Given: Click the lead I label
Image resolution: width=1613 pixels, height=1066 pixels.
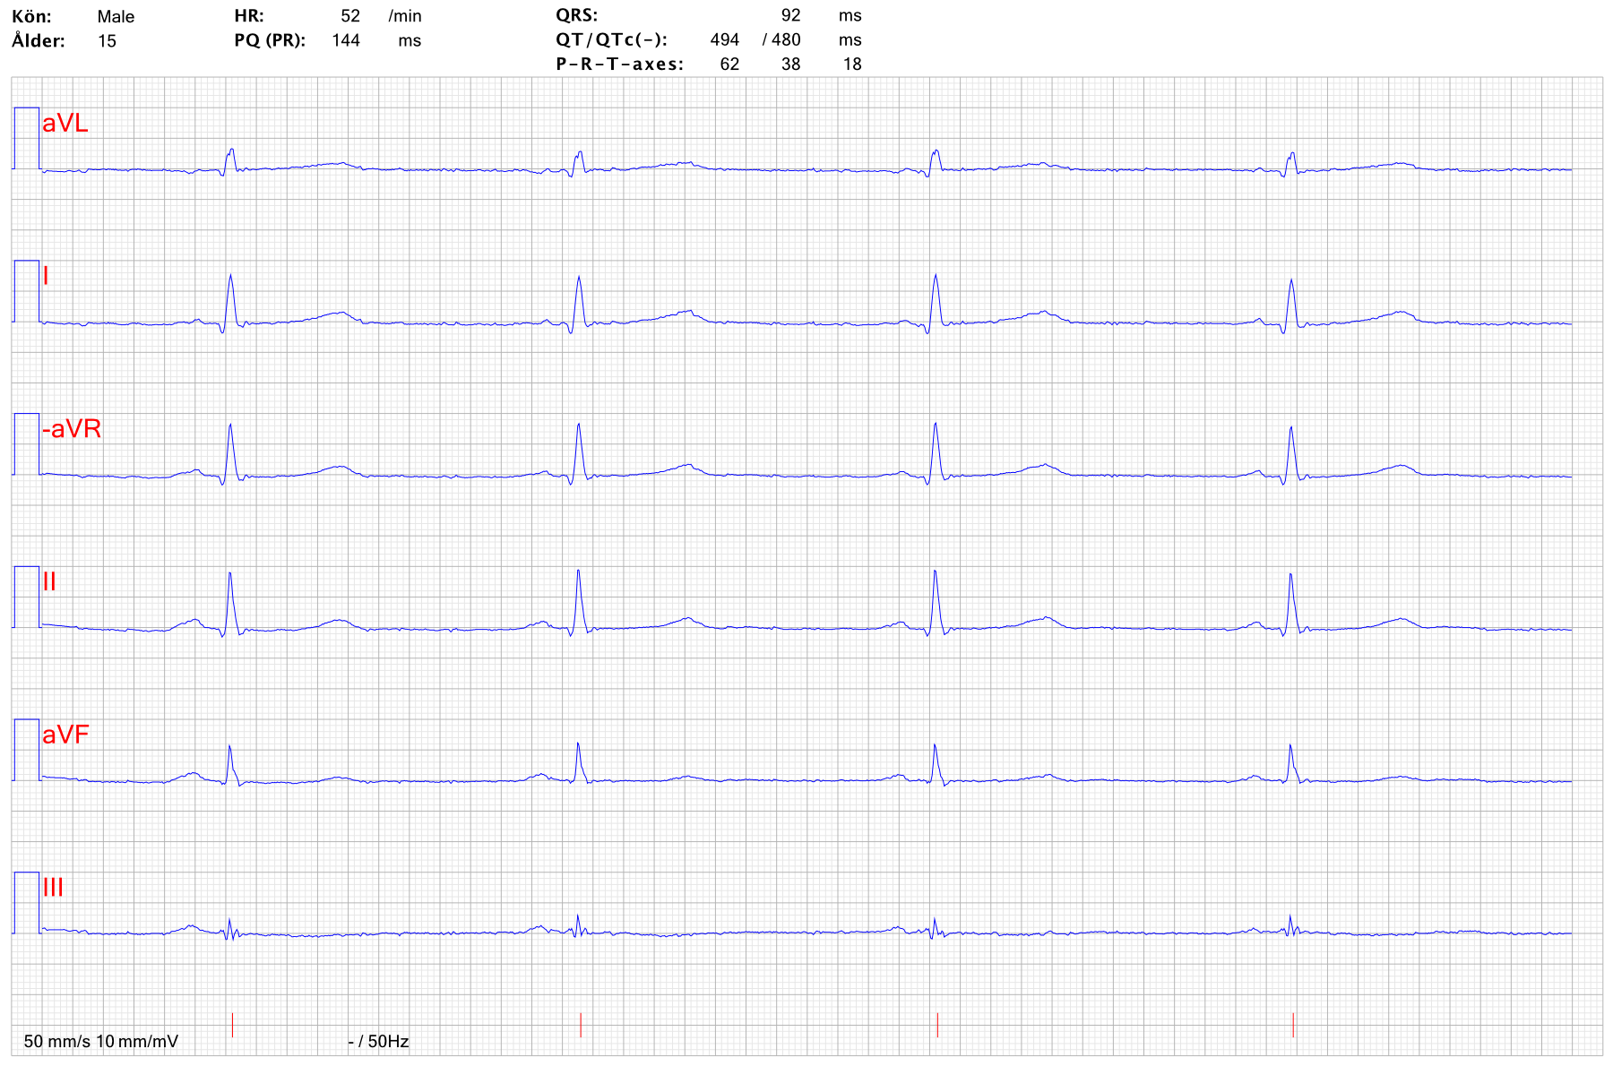Looking at the screenshot, I should point(46,275).
